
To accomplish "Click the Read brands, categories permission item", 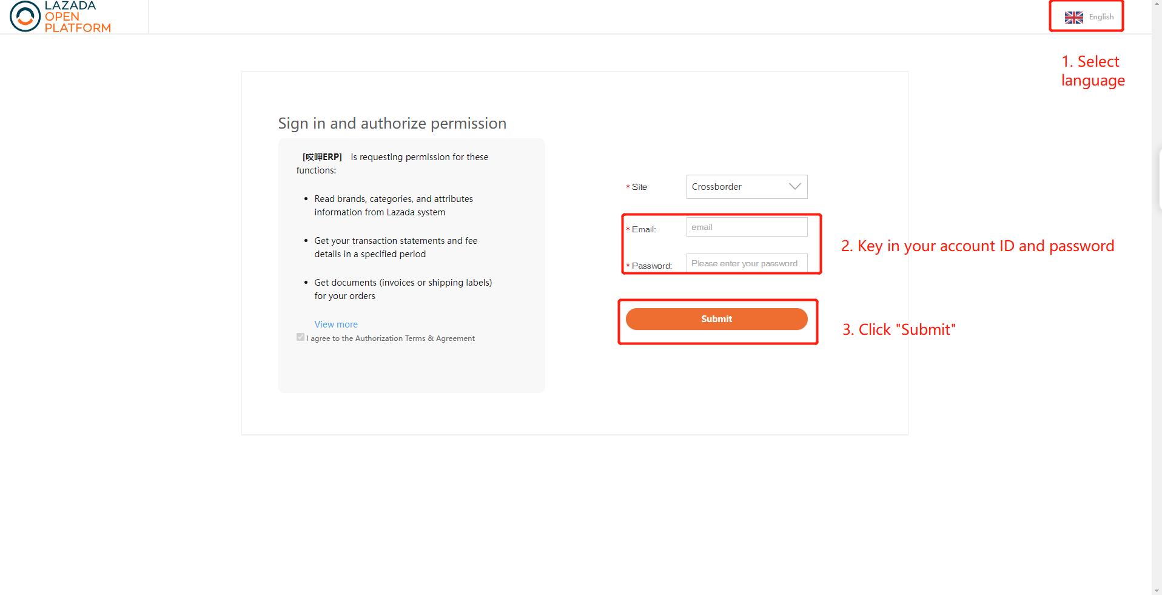I will coord(394,206).
